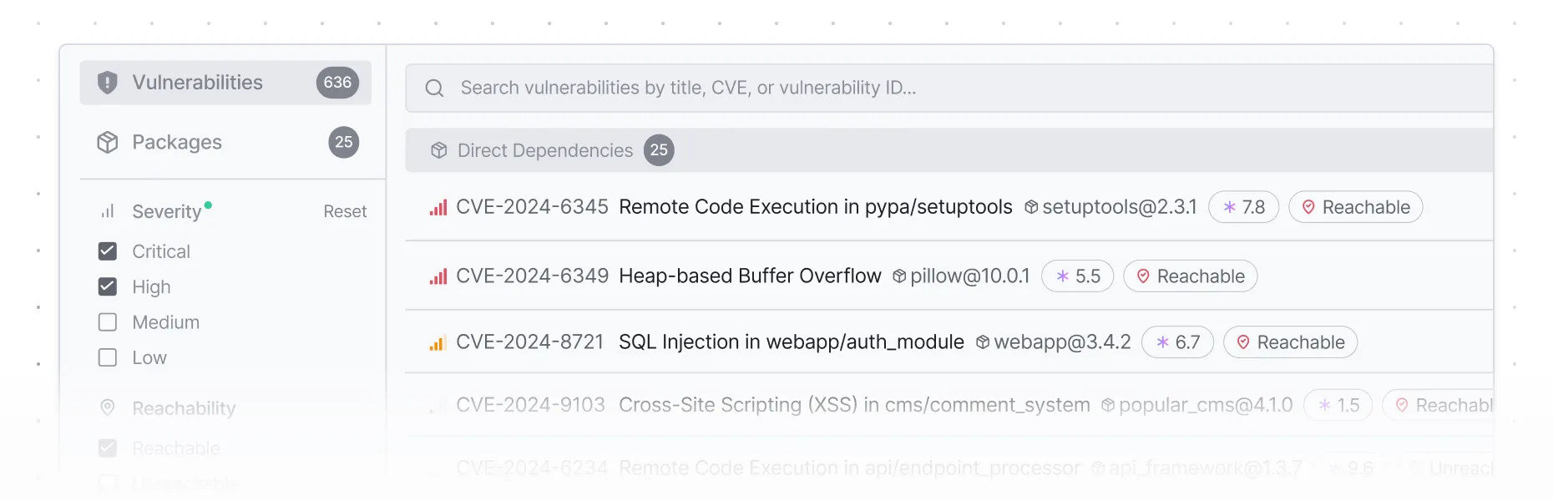Open CVE-2024-8721 vulnerability ID
This screenshot has width=1553, height=501.
click(529, 342)
